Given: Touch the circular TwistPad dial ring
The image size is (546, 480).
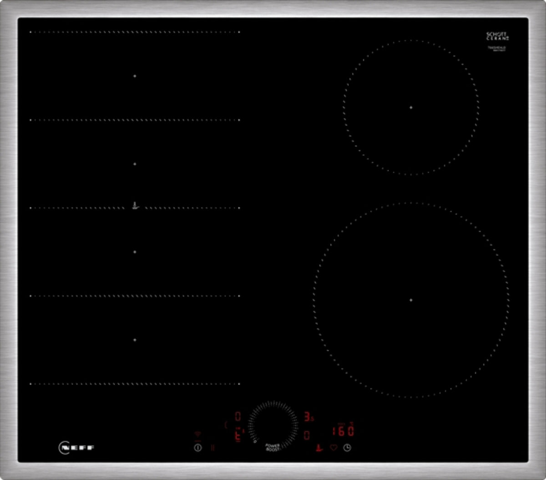Looking at the screenshot, I should [x=273, y=426].
